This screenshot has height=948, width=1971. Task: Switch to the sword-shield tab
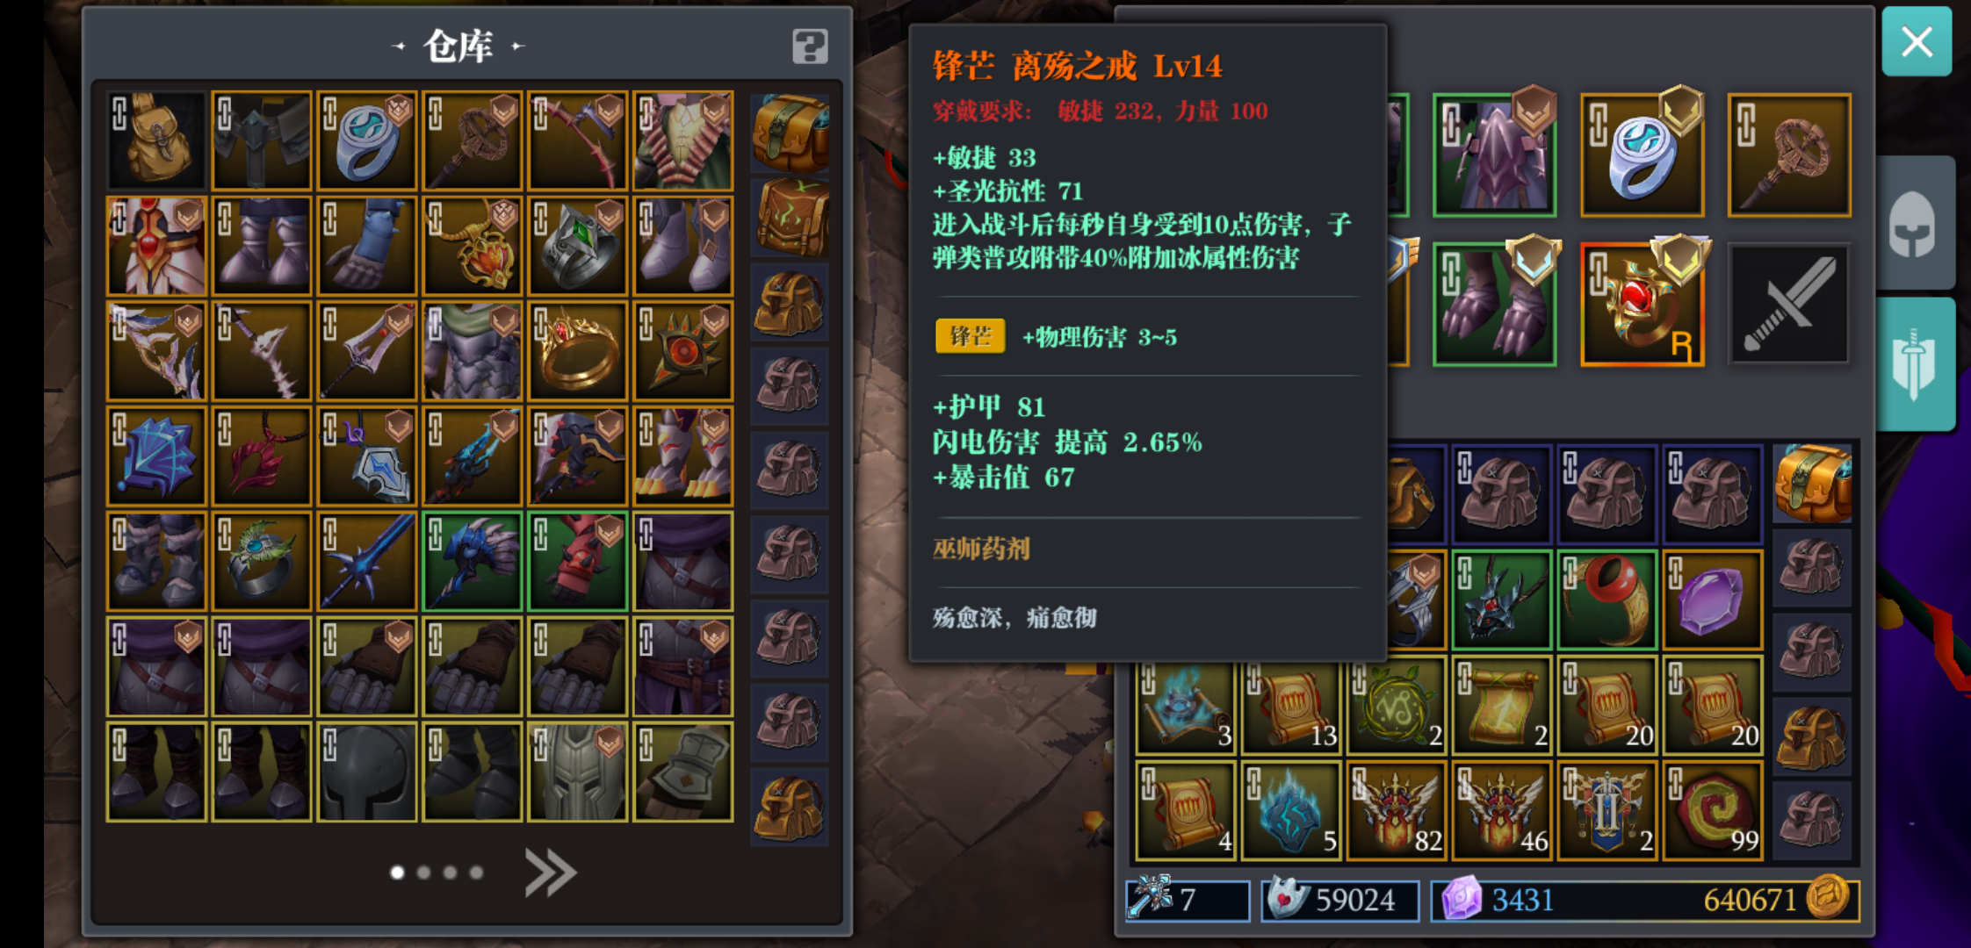[x=1914, y=364]
